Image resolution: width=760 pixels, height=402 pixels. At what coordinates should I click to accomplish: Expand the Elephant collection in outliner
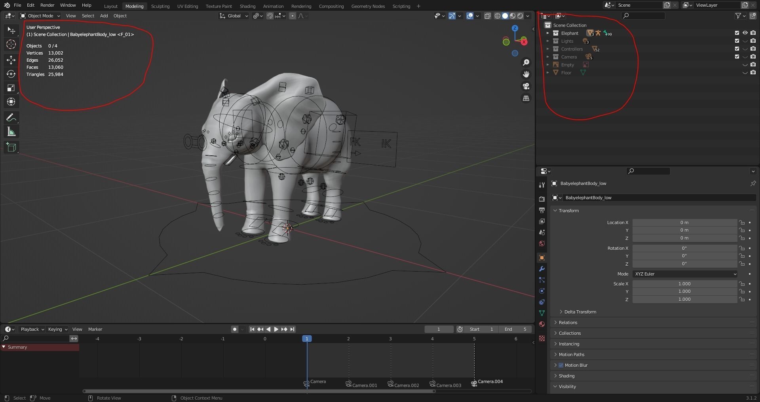tap(548, 33)
